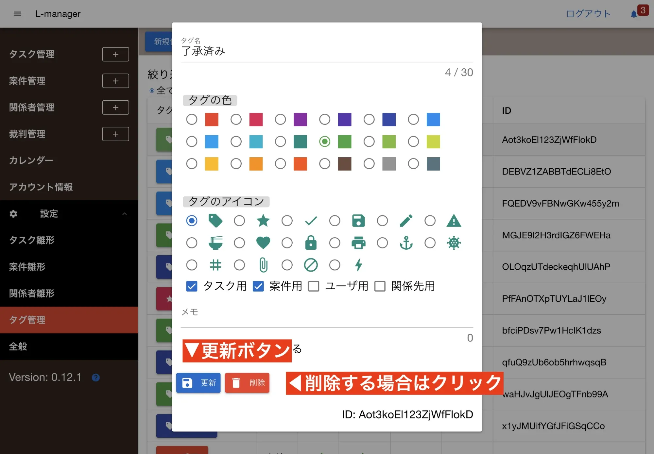The image size is (654, 454).
Task: Click the notification bell icon
Action: [x=633, y=14]
